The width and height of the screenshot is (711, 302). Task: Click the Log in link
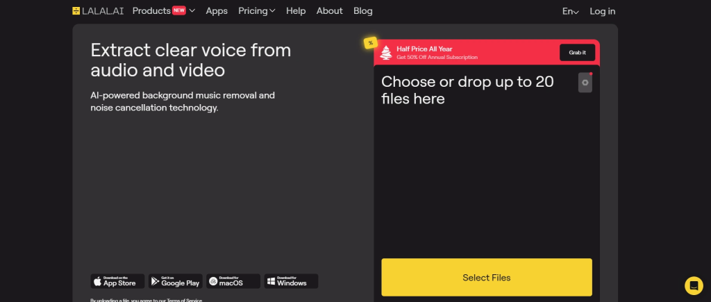point(602,11)
